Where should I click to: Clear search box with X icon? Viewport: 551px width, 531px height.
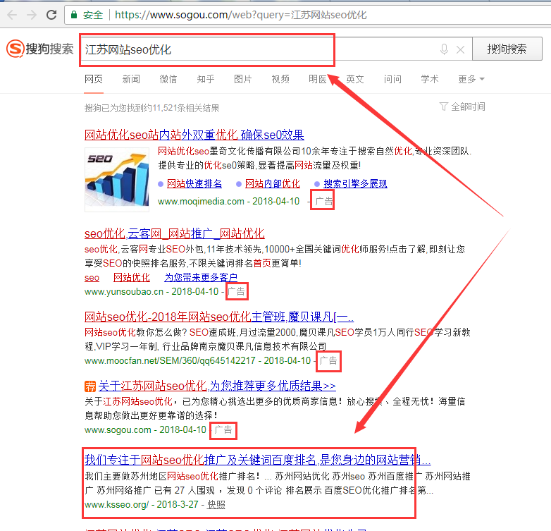[x=461, y=49]
